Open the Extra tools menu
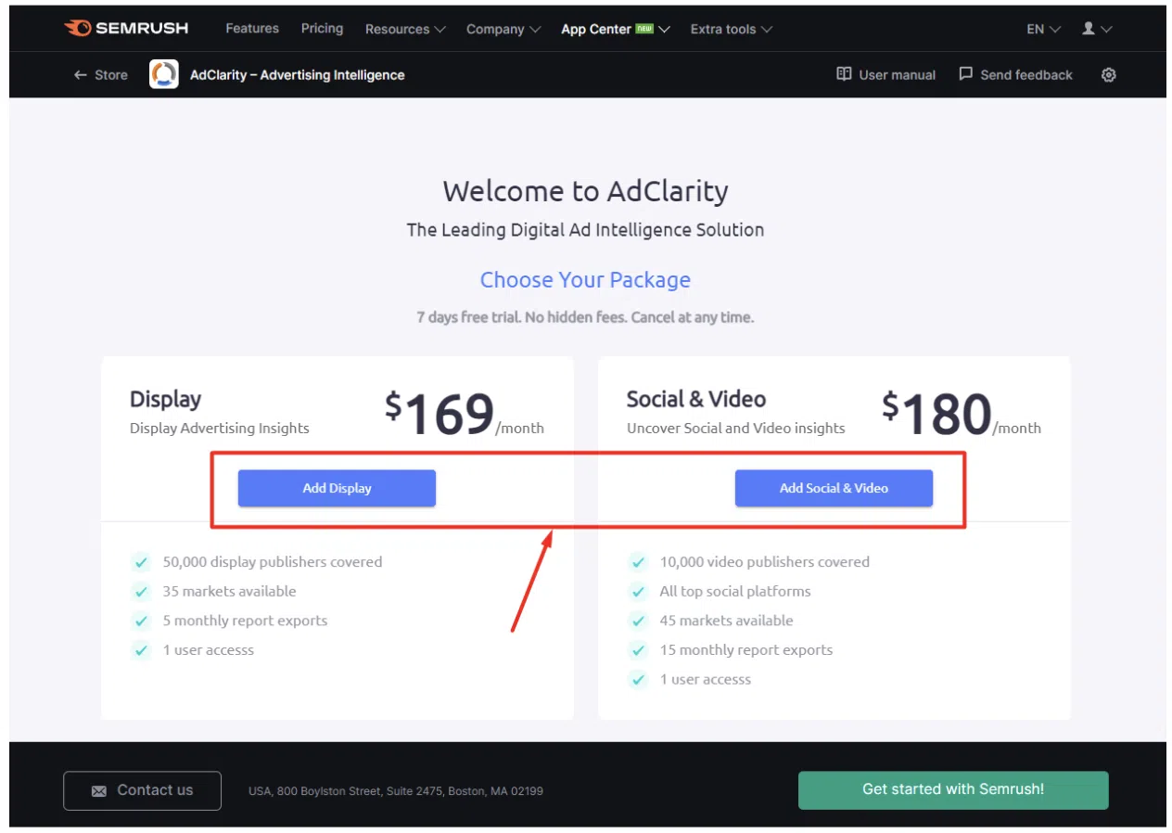This screenshot has width=1172, height=833. click(731, 29)
